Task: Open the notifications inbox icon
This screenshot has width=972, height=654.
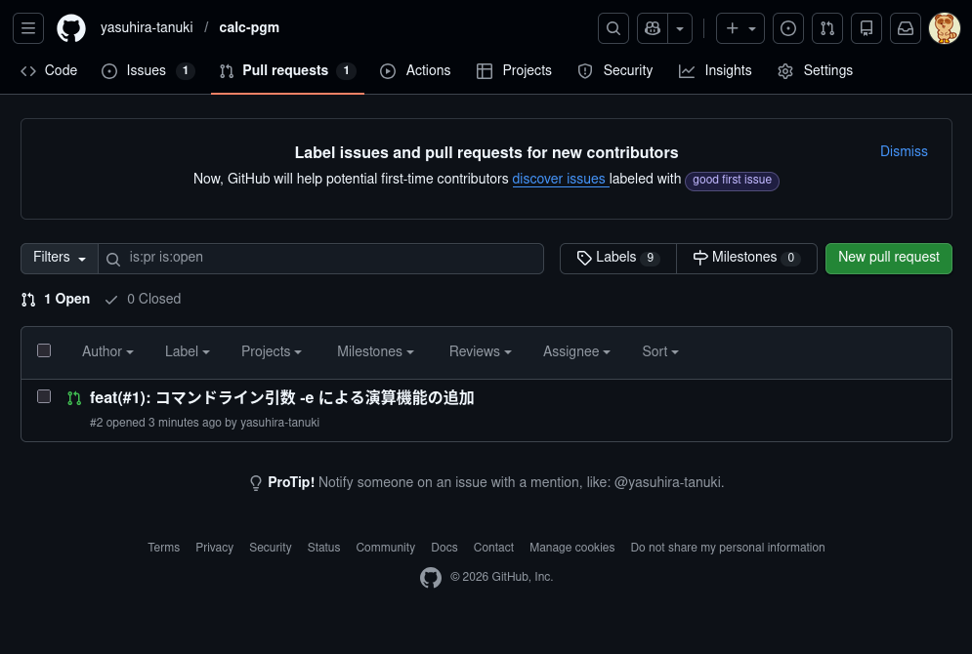Action: [906, 28]
